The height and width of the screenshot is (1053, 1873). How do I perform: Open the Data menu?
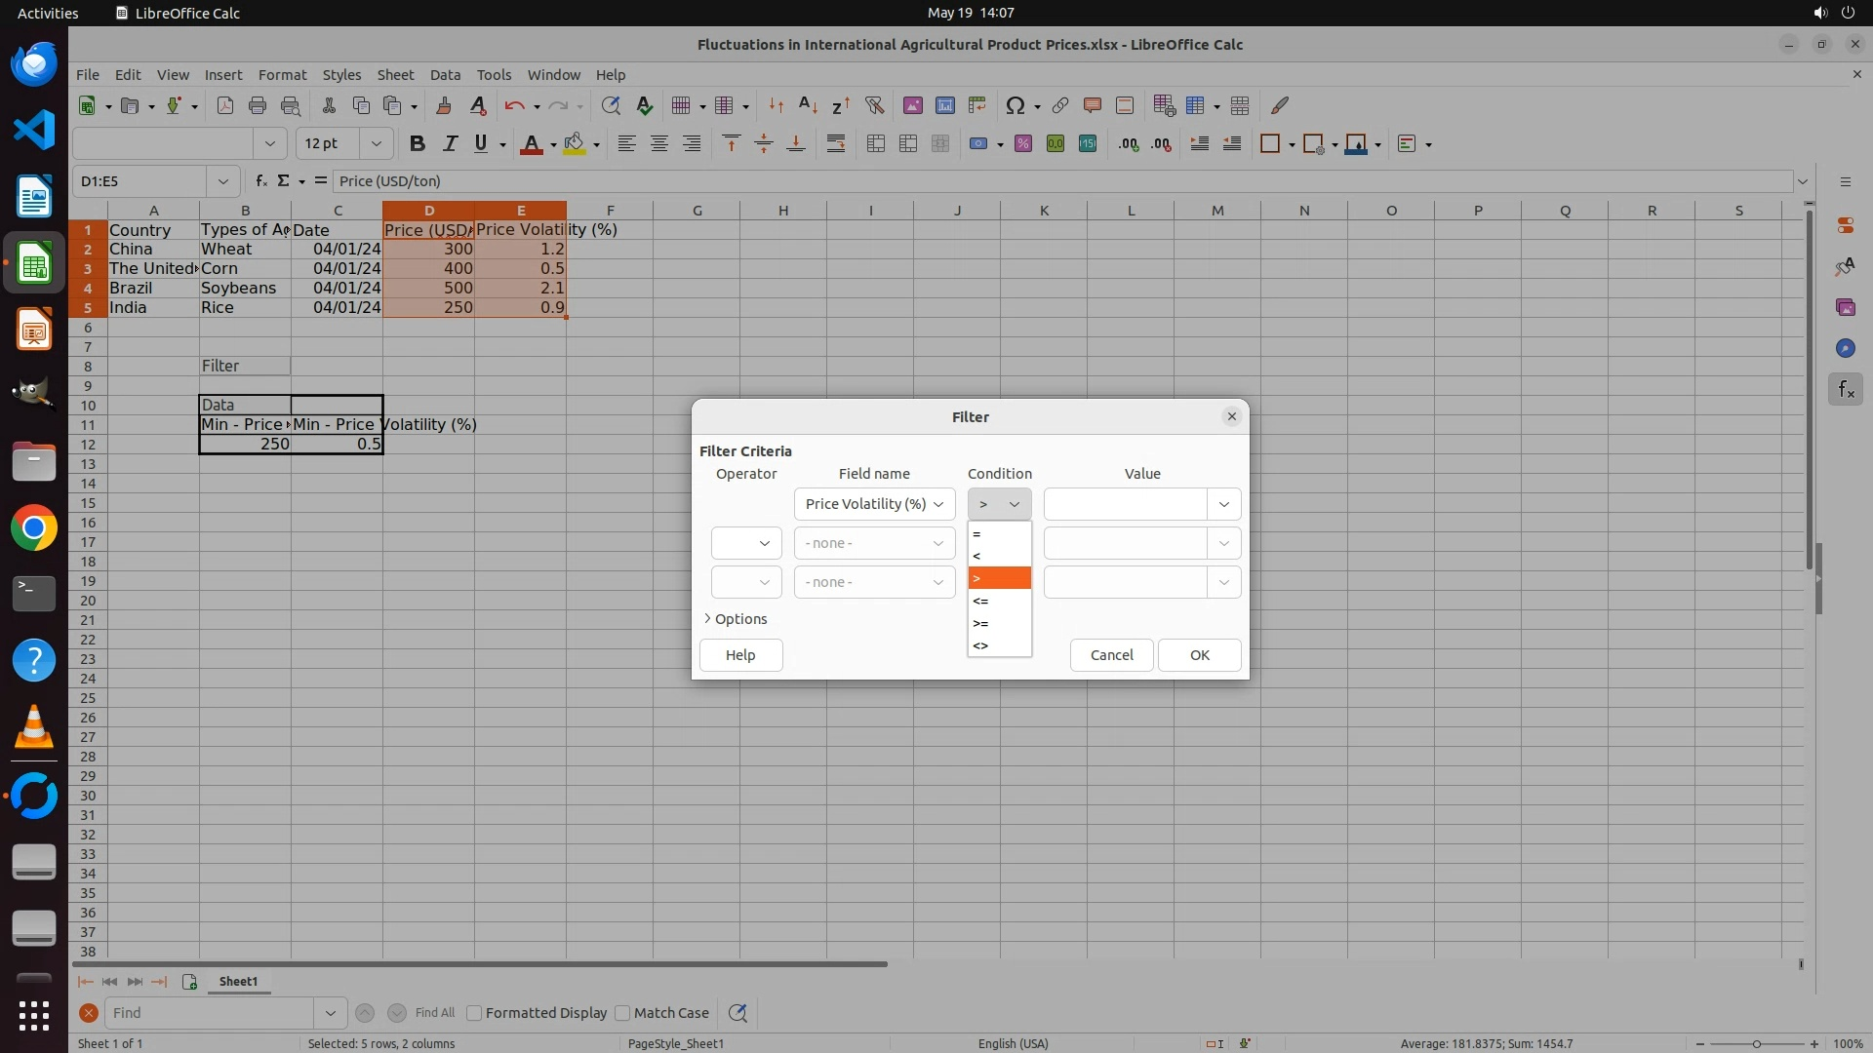(445, 75)
